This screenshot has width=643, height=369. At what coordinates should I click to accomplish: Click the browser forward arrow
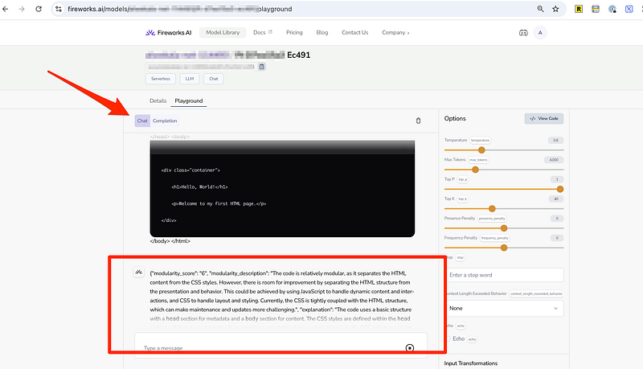[x=22, y=9]
